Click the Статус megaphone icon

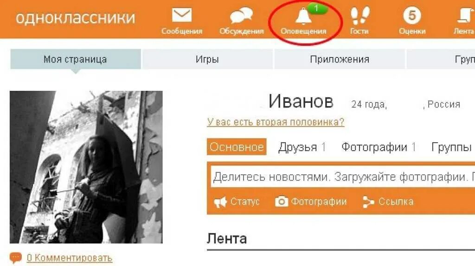220,202
